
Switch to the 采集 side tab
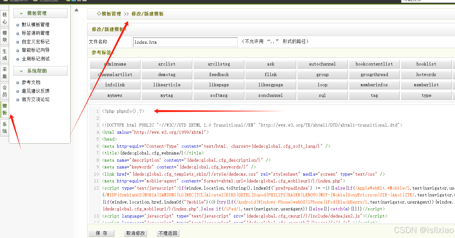tap(4, 73)
